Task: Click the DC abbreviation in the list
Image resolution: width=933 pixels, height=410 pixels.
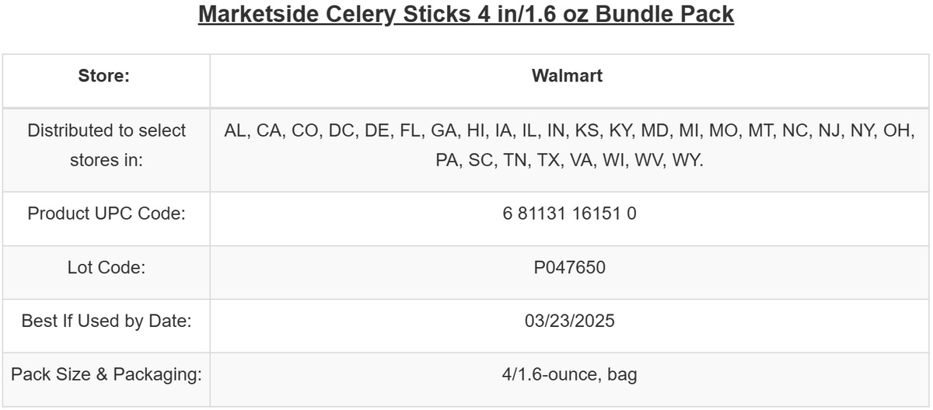Action: coord(341,130)
